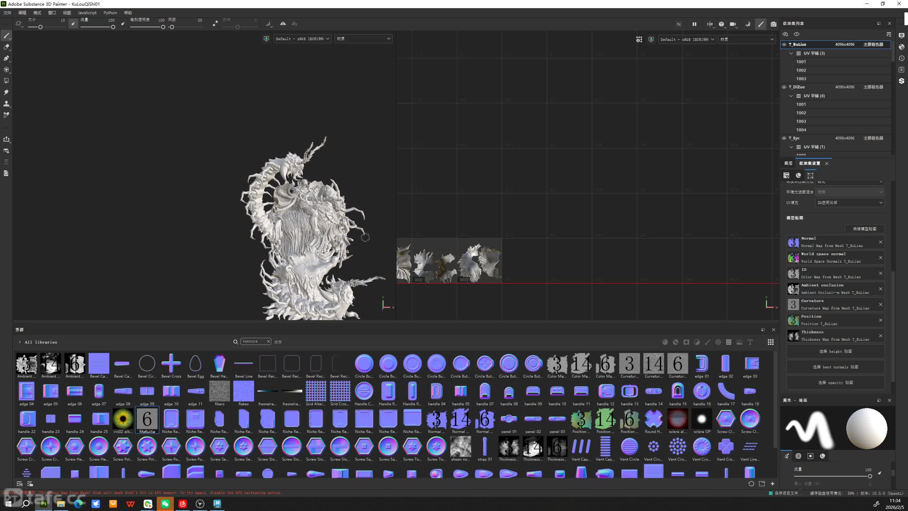Open the UV padding 3D space dropdown
Screen dimensions: 908x511
[x=849, y=203]
